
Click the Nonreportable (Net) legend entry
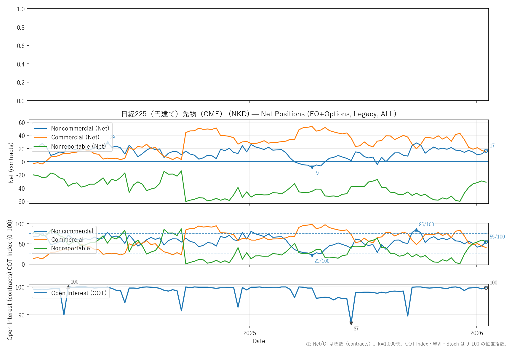[78, 147]
